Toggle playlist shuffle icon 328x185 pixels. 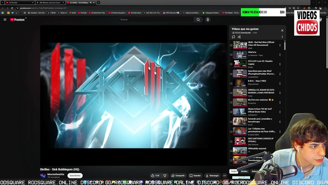239,37
